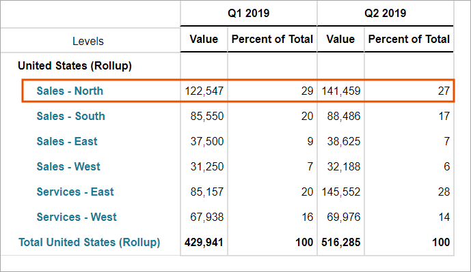Screen dimensions: 471x272
Task: Click the Value header under Q2 2019
Action: tap(340, 39)
